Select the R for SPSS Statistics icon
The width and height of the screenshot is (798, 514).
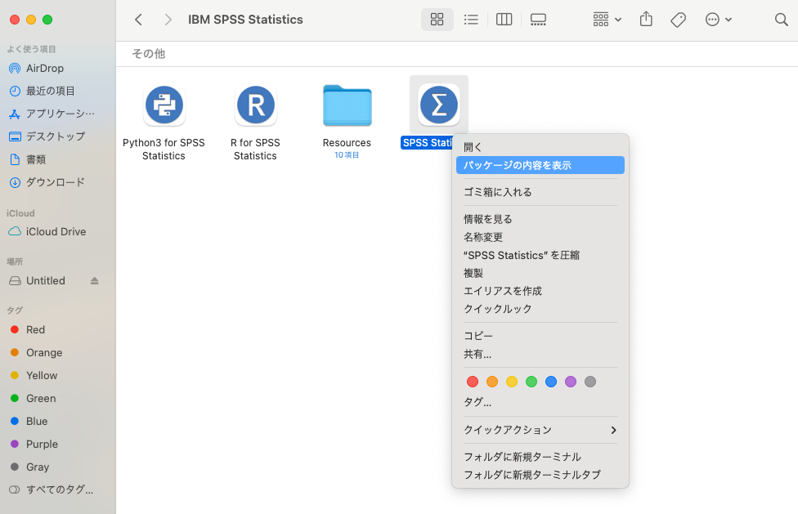pyautogui.click(x=255, y=105)
